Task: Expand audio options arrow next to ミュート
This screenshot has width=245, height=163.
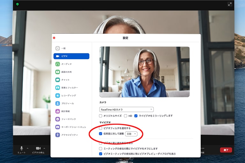Action: pos(28,148)
